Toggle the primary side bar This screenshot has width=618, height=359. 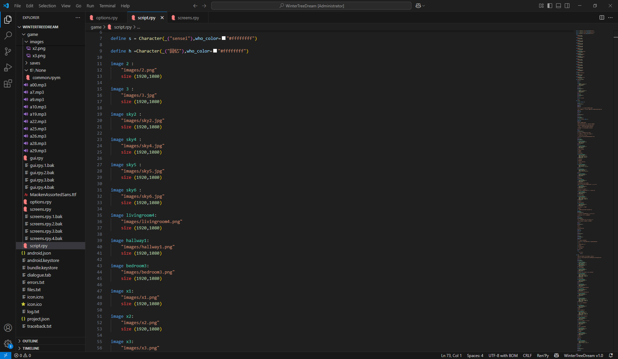click(550, 6)
